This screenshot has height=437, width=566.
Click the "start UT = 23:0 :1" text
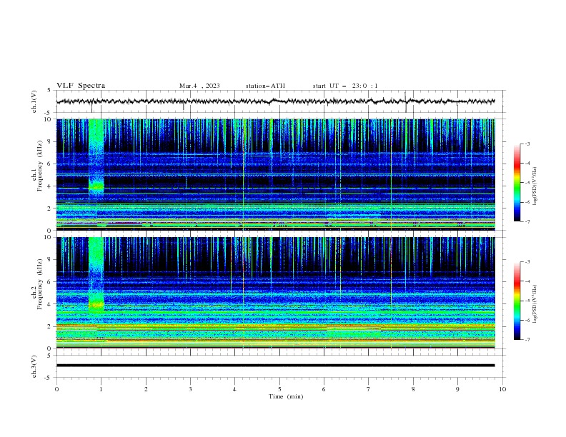(x=345, y=86)
